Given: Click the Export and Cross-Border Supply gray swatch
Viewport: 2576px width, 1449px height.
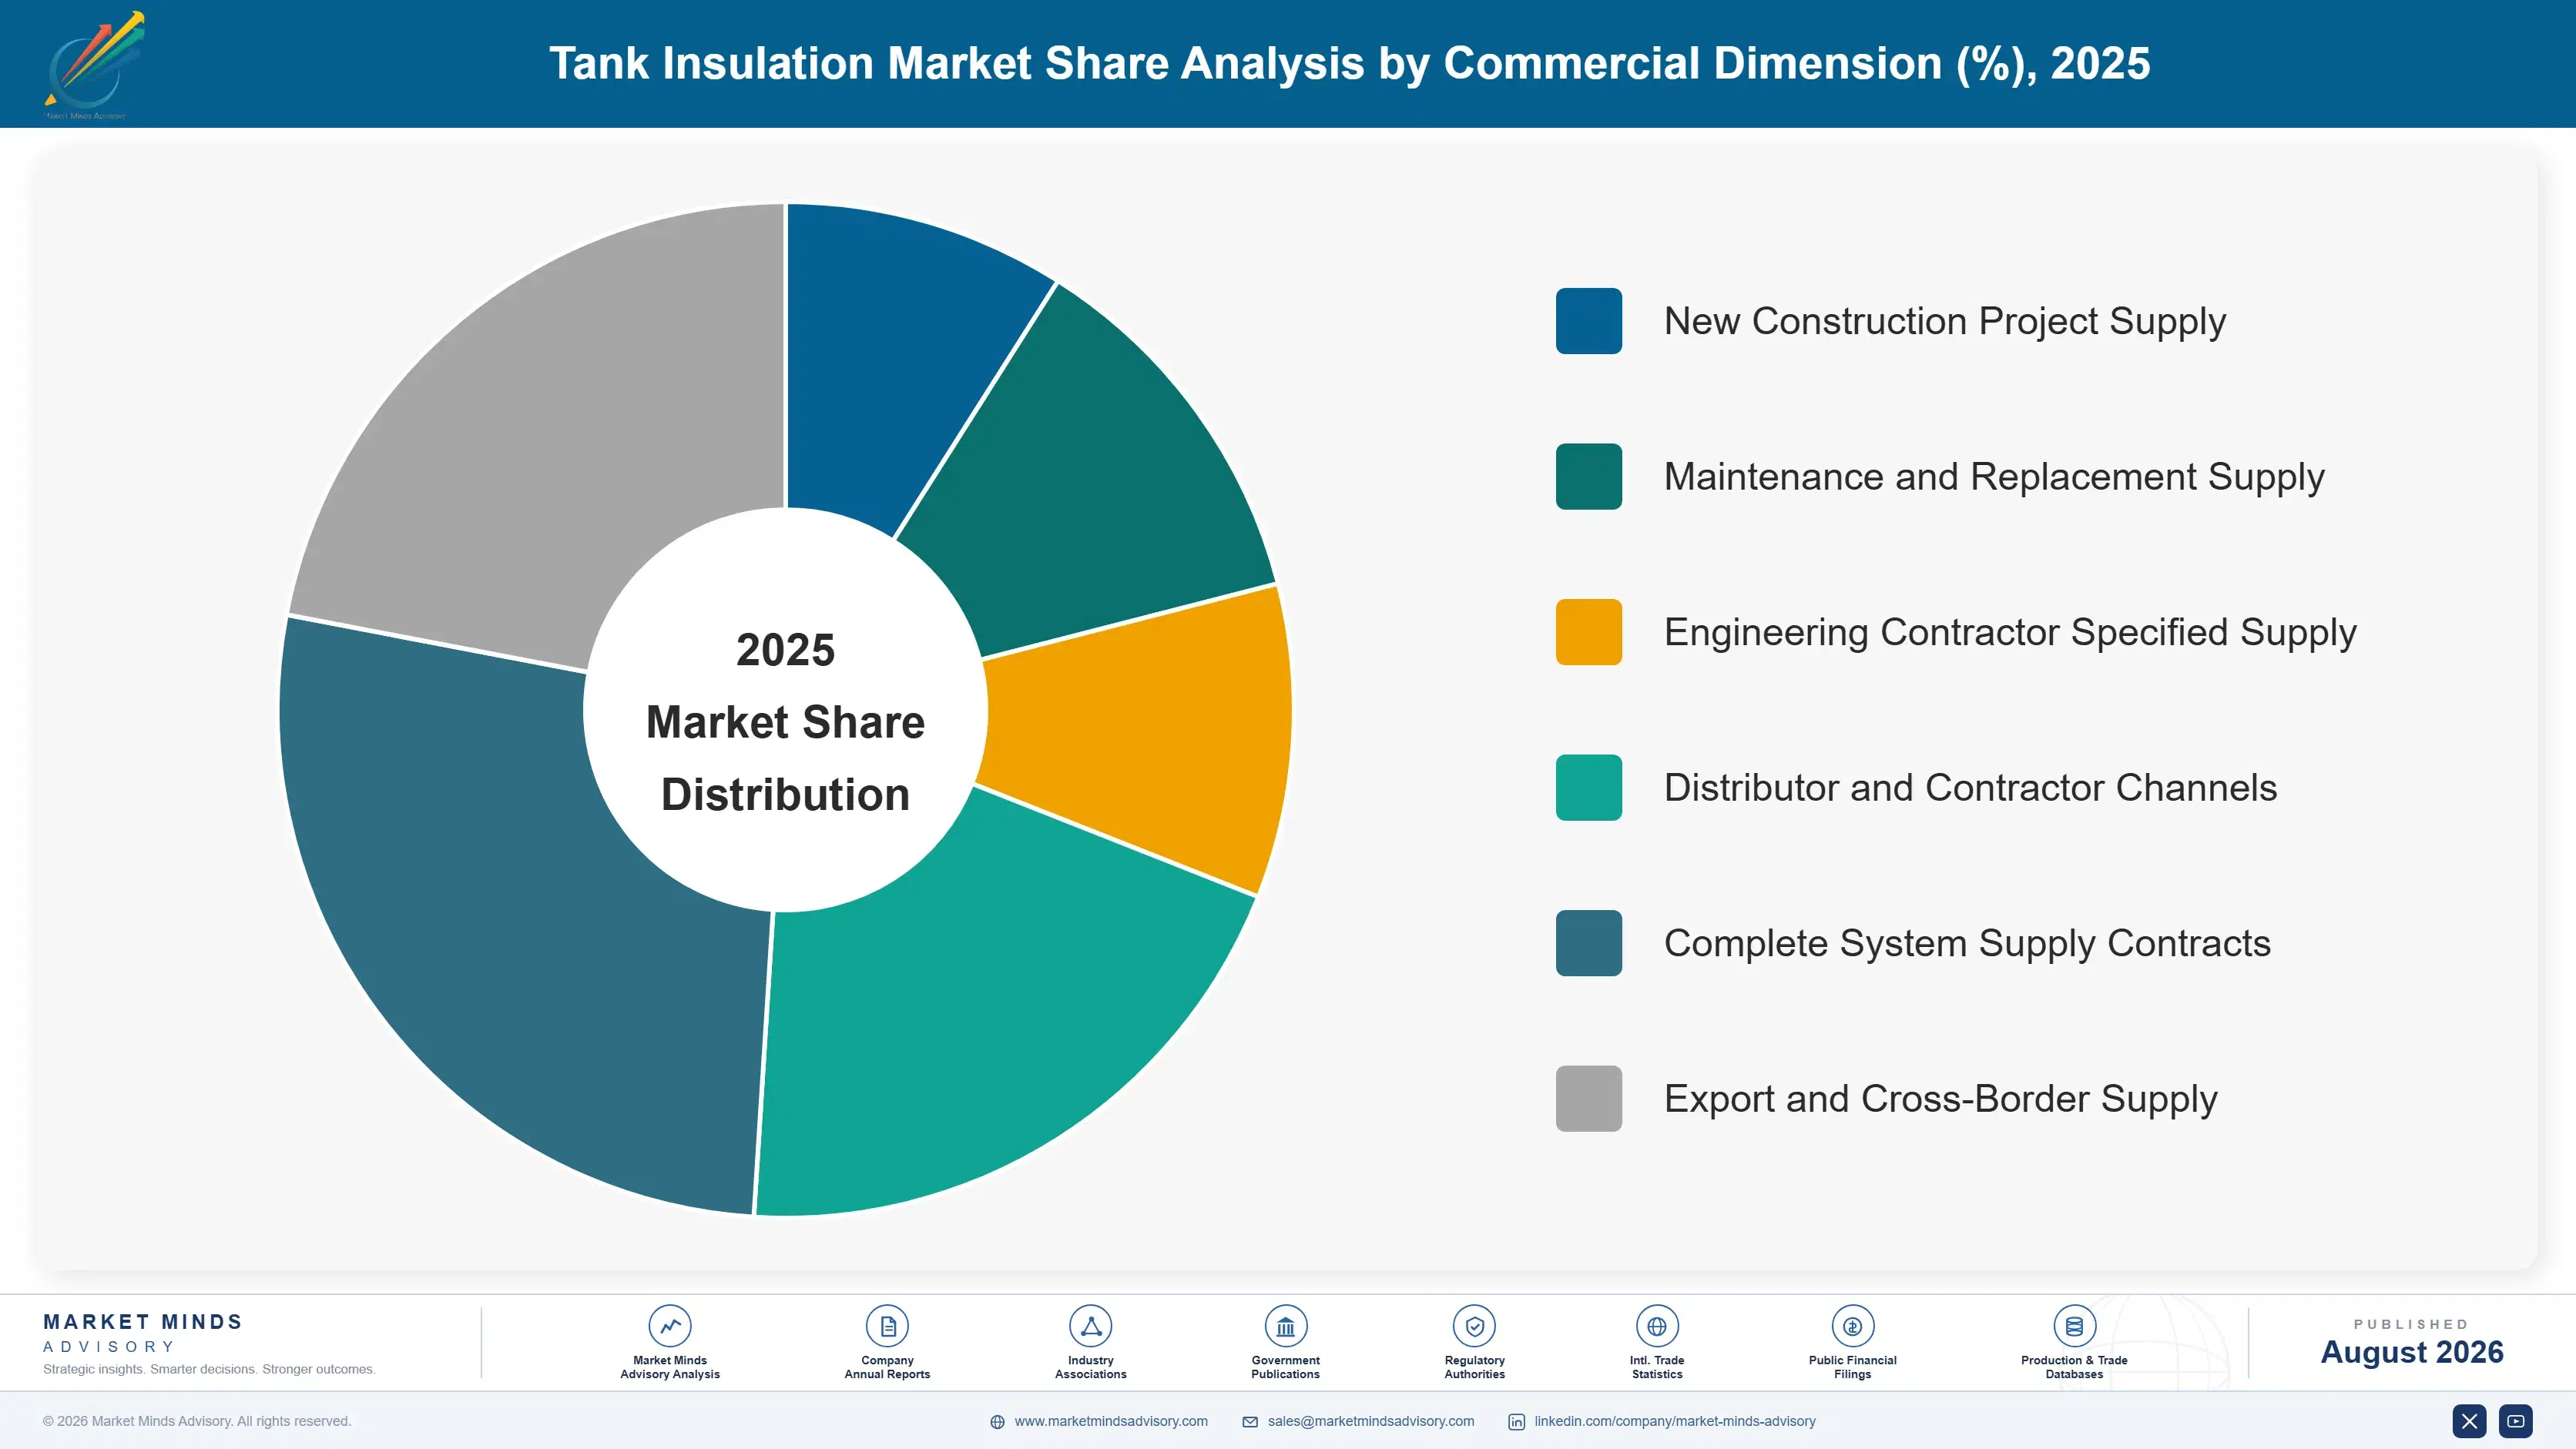Looking at the screenshot, I should pyautogui.click(x=1588, y=1098).
